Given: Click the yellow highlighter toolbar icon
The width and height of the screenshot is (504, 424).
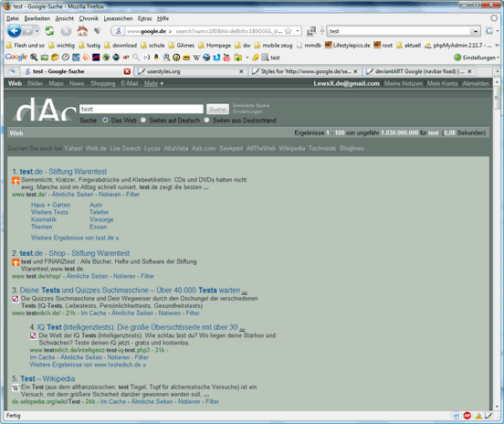Looking at the screenshot, I should pos(256,58).
